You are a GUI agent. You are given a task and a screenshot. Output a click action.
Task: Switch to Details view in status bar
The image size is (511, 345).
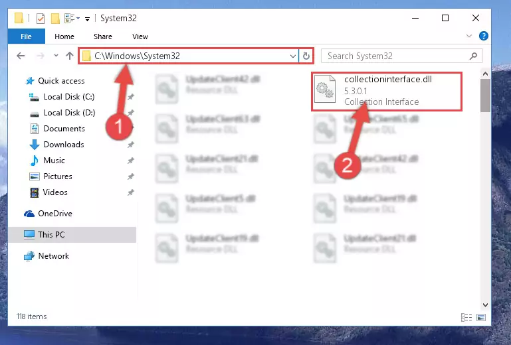(x=466, y=317)
